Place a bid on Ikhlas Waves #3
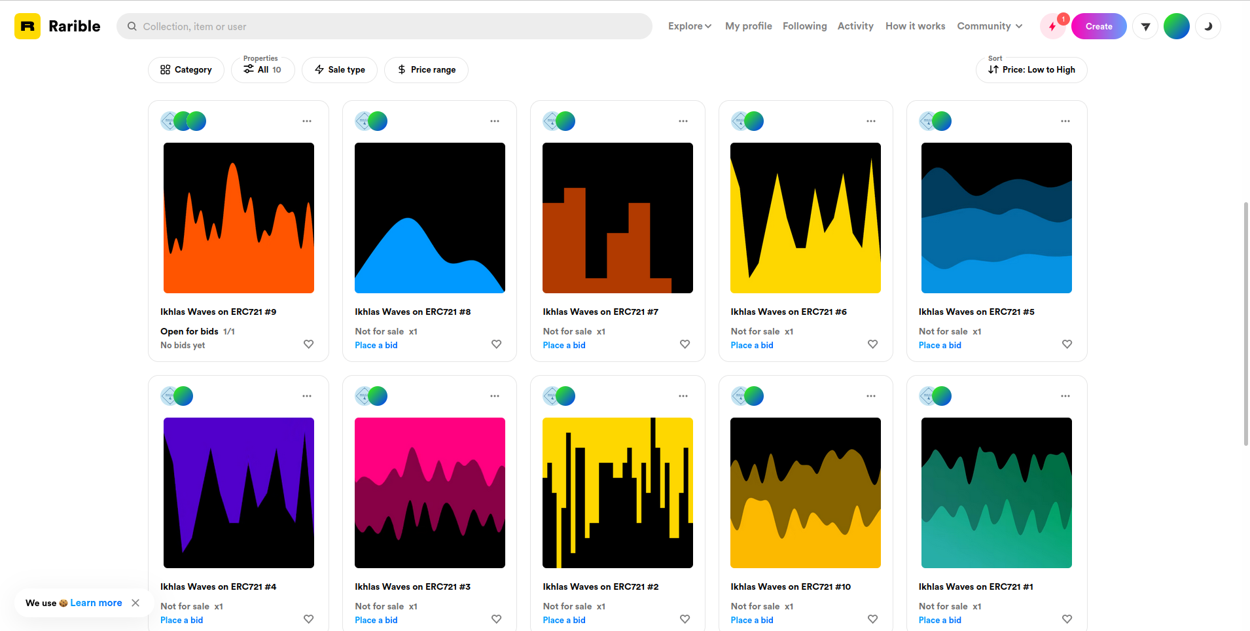The image size is (1250, 631). point(376,621)
